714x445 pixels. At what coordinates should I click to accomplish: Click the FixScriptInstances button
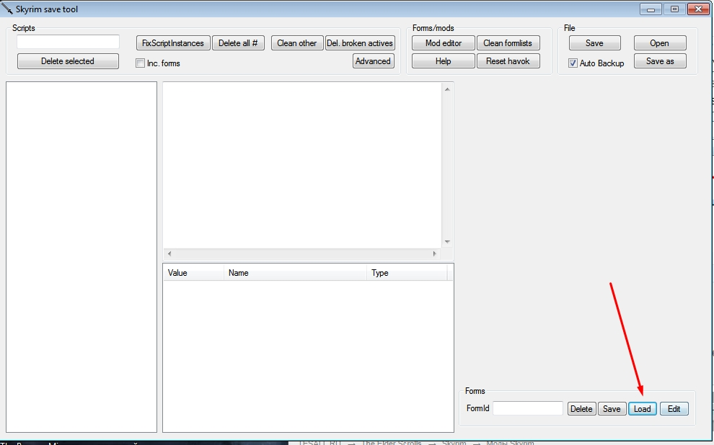173,43
